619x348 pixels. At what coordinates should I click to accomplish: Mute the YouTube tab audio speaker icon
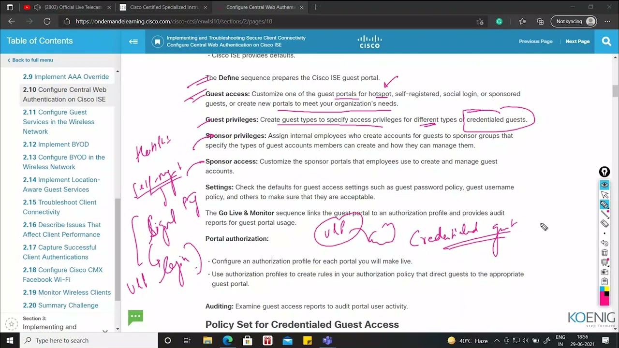(x=37, y=7)
